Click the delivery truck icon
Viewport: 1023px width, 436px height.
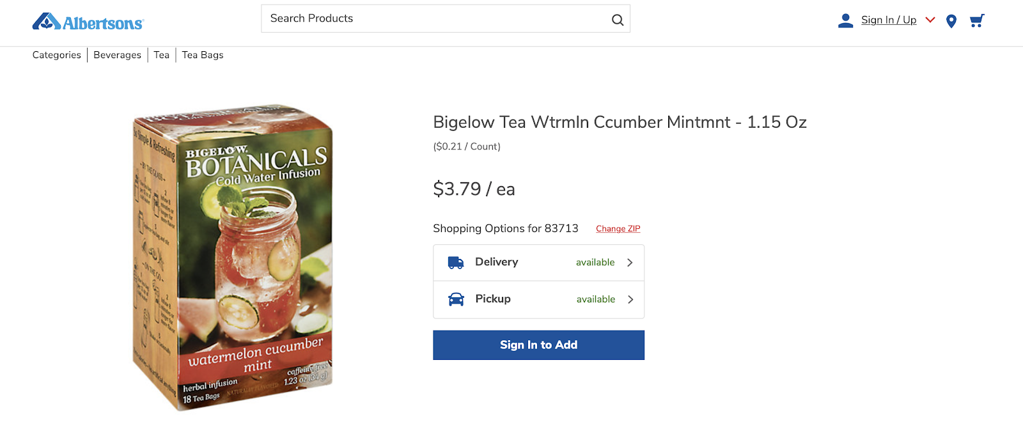tap(456, 263)
